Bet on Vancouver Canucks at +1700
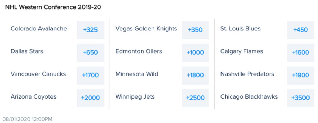 click(x=91, y=75)
